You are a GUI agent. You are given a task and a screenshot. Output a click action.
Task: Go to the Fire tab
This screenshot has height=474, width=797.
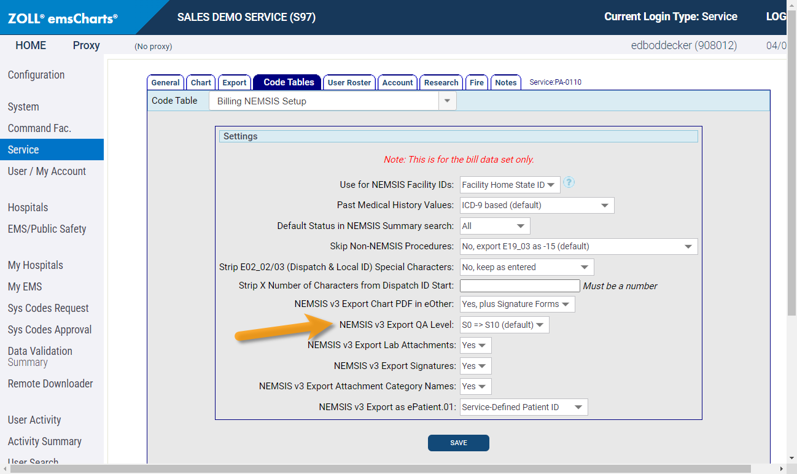pyautogui.click(x=476, y=83)
